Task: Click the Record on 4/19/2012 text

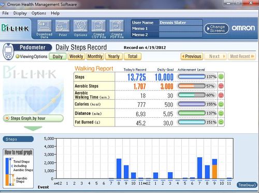Action: [145, 48]
